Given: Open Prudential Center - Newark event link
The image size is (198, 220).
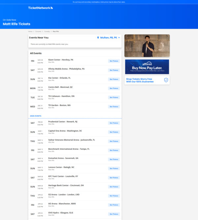Looking at the screenshot, I should (63, 122).
